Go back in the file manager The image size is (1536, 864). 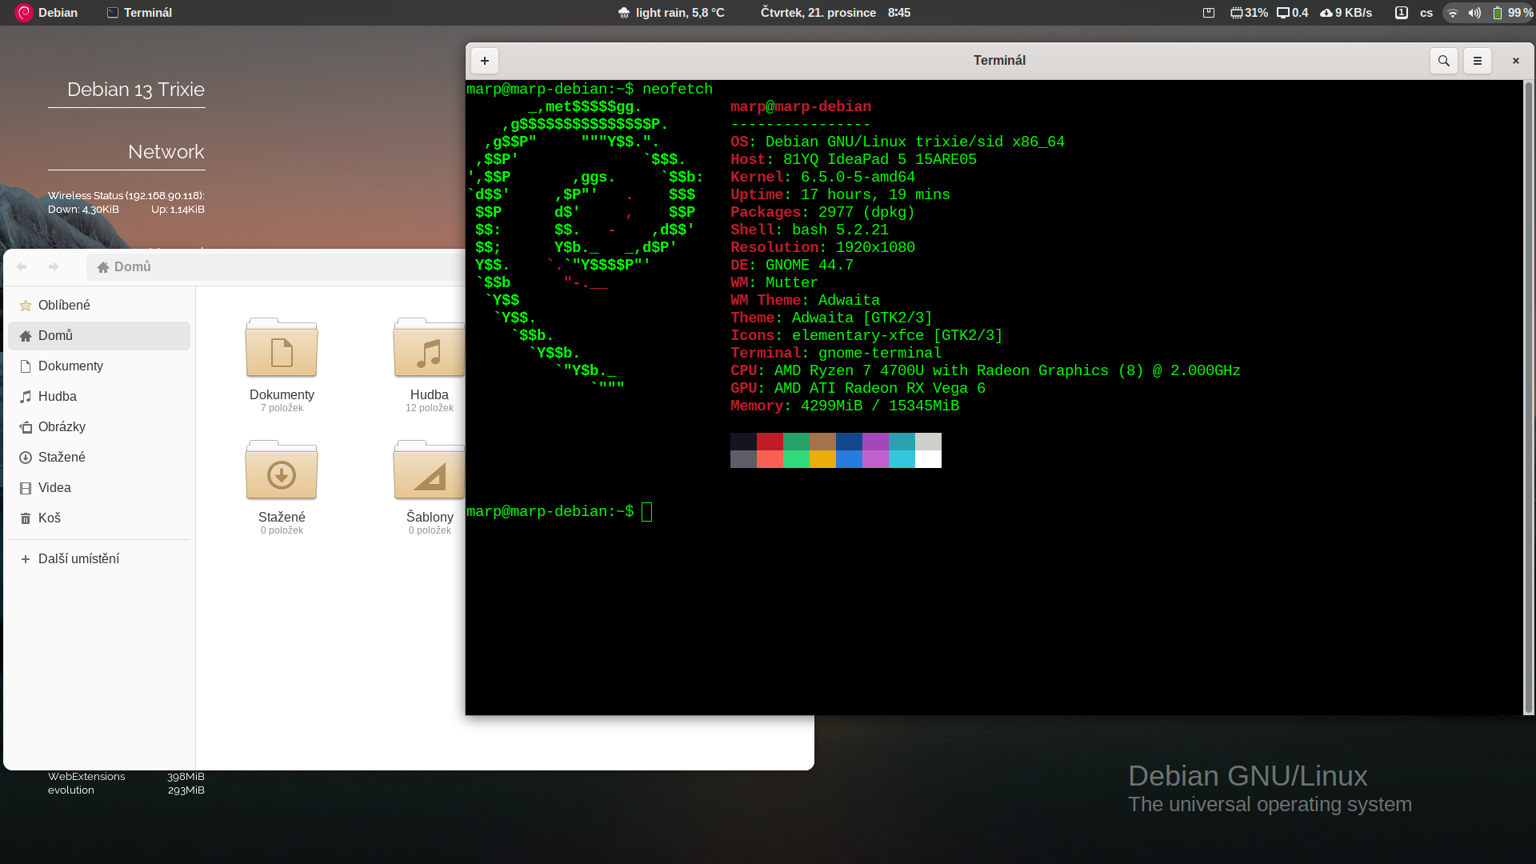click(x=22, y=266)
